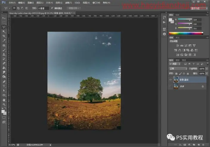
Task: Open the Actions panel play icon
Action: 164,22
